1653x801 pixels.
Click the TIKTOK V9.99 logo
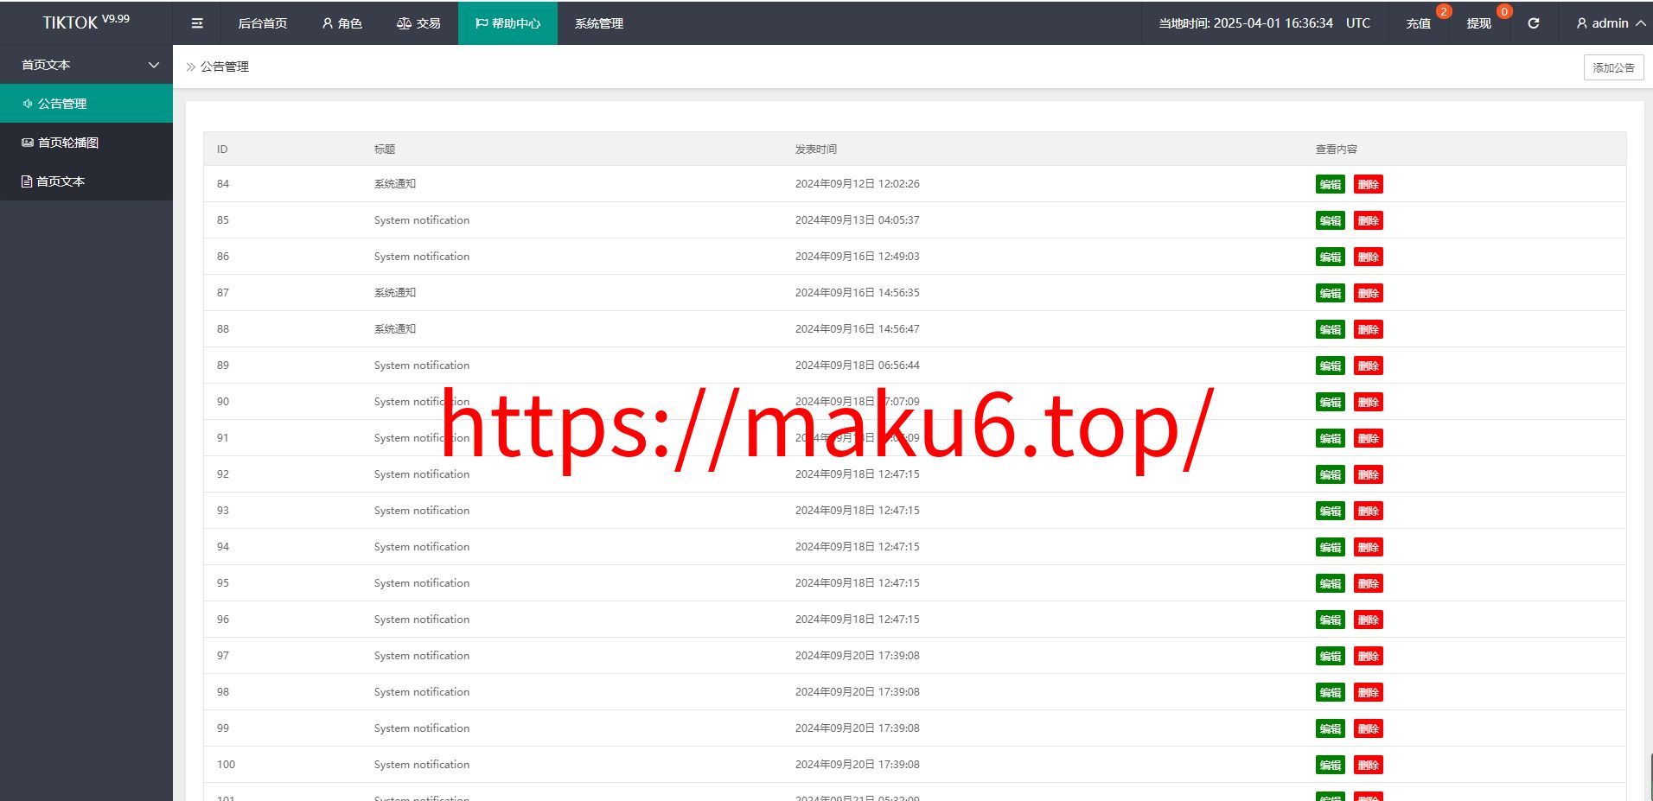[86, 22]
